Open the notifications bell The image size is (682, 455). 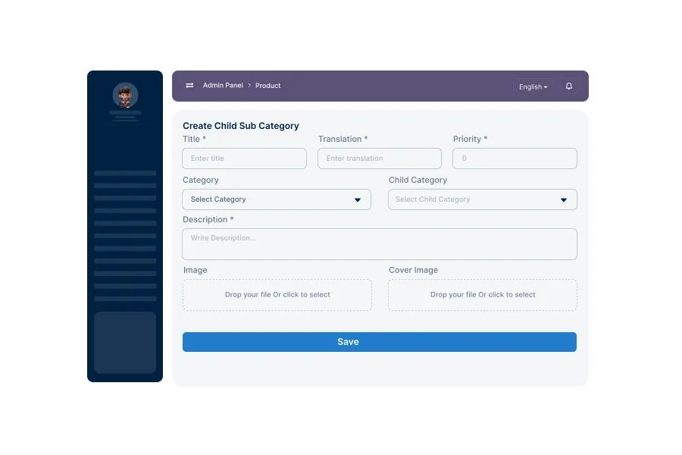568,86
